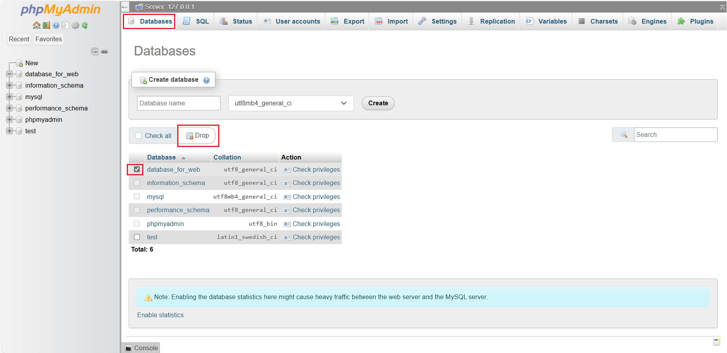Screen dimensions: 727x353
Task: Collapse all navigation tree items icon
Action: 95,51
